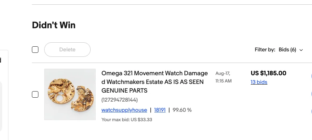Visit the watchsupplyhouse seller profile
312x140 pixels.
(124, 110)
